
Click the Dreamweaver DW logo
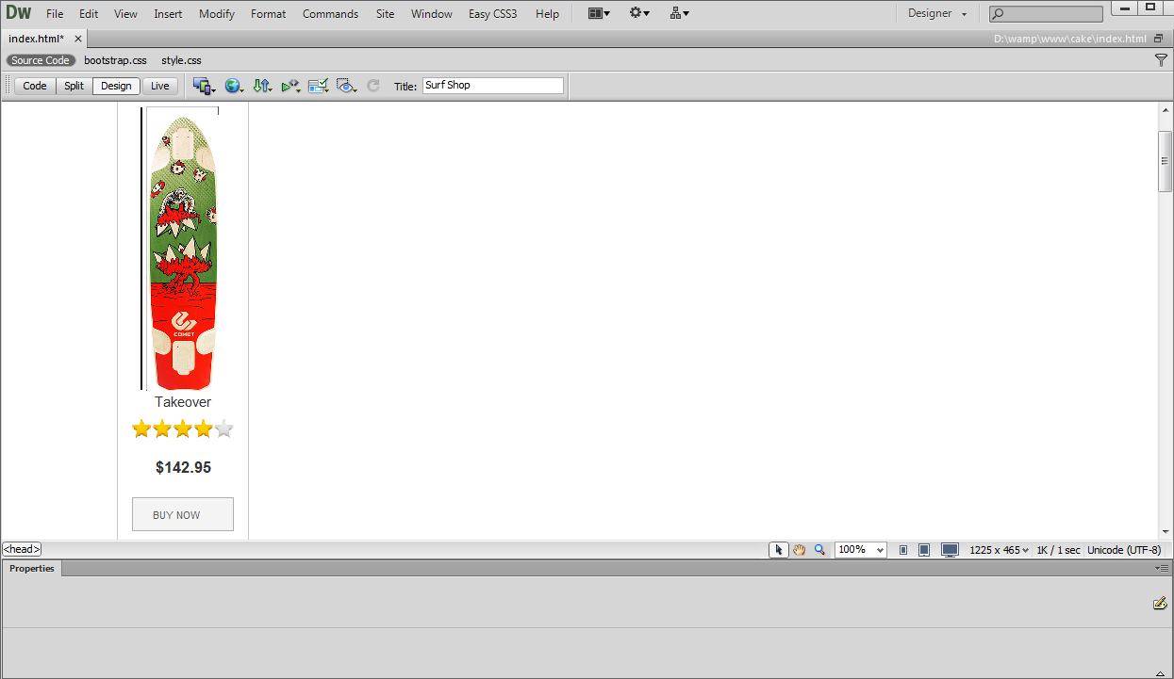[18, 13]
